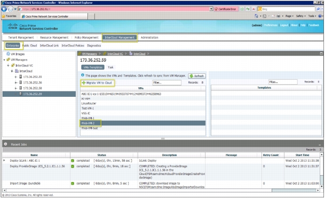Click the InterCloud-VC node icon
The image size is (325, 199).
coord(13,65)
